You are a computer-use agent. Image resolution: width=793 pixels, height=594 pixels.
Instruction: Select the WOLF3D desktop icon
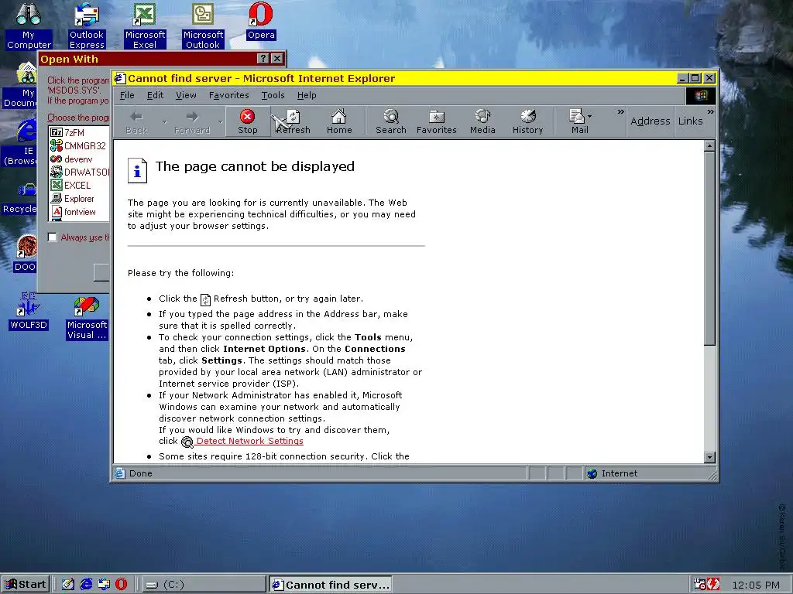[x=29, y=311]
